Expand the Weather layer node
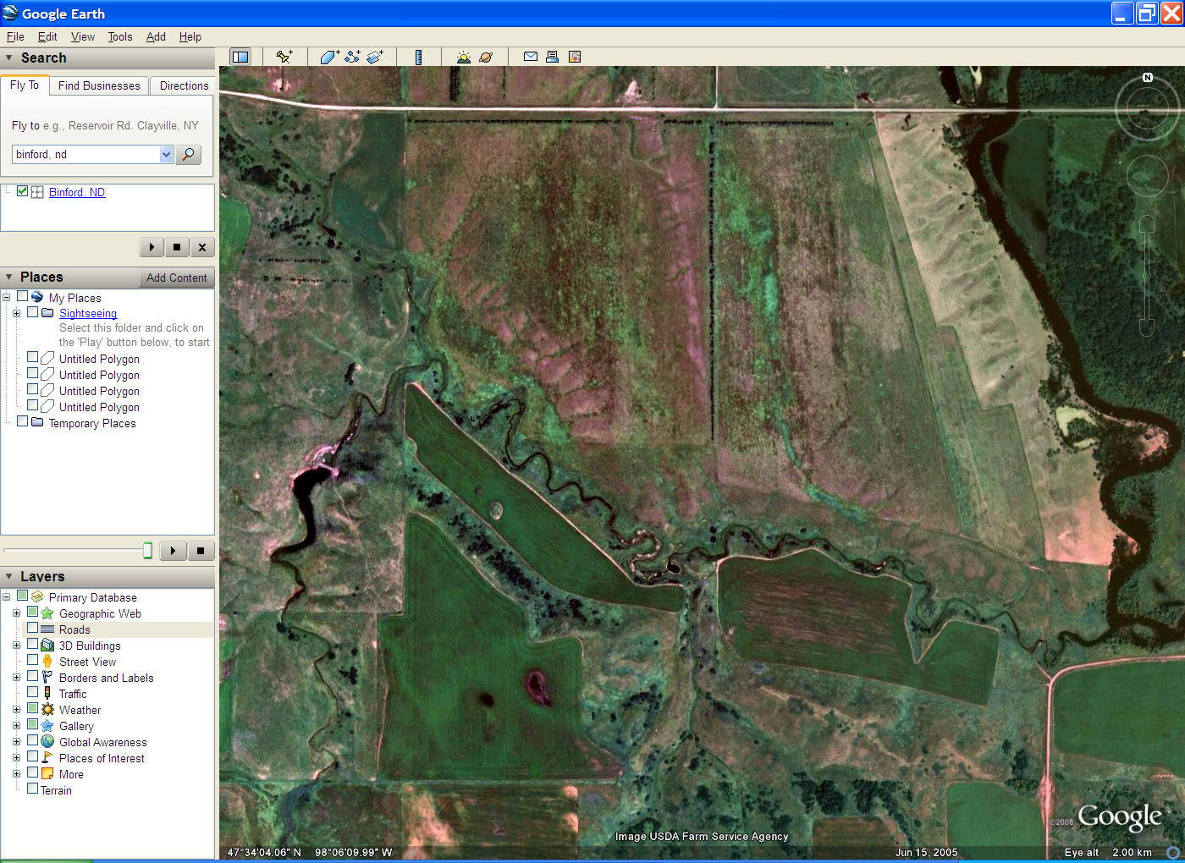This screenshot has width=1185, height=863. click(x=16, y=709)
